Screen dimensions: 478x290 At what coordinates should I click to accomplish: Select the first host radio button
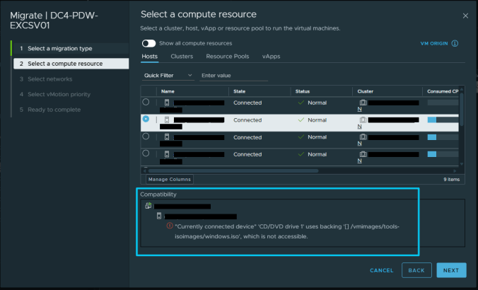coord(146,103)
